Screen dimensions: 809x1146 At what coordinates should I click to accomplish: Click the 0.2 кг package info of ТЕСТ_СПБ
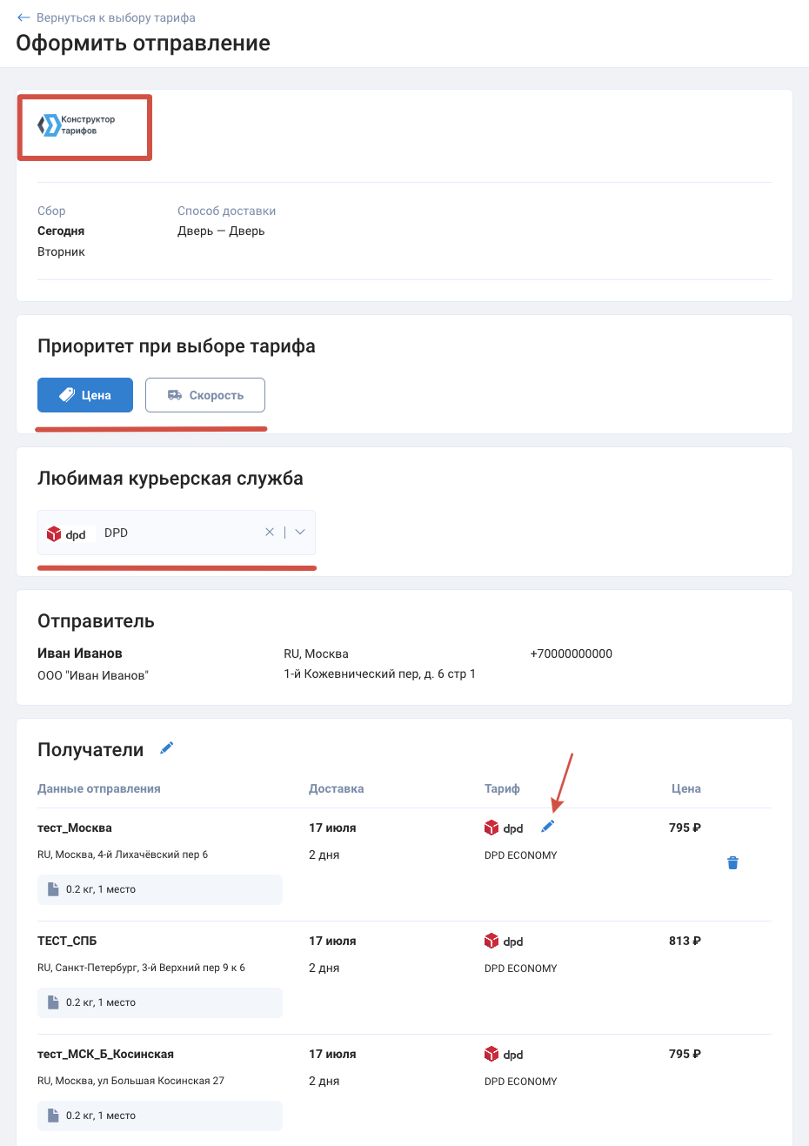[x=160, y=1002]
